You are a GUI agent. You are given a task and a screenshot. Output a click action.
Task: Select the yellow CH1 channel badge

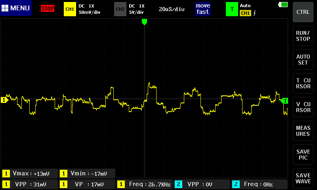[x=70, y=9]
